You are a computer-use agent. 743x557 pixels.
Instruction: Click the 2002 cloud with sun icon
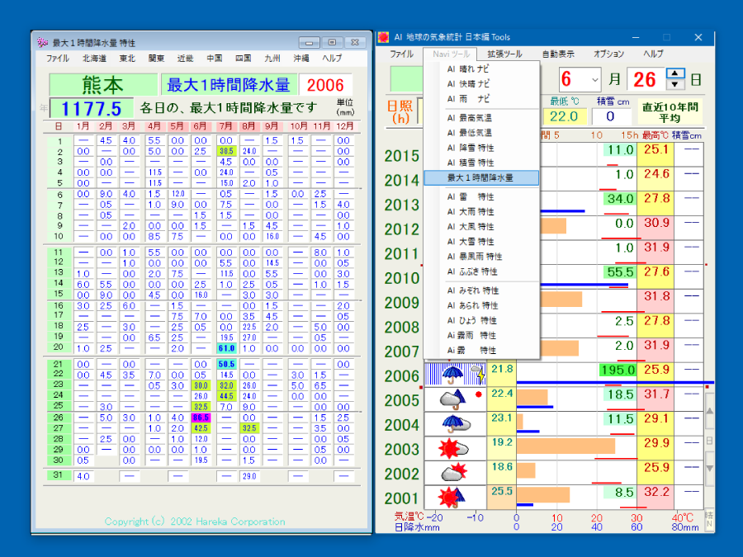[454, 473]
